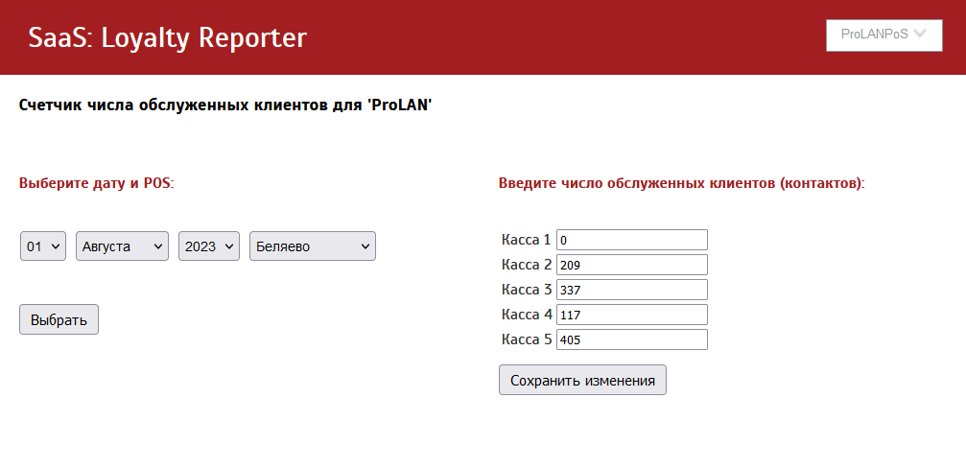
Task: Click the chevron arrow on year selector
Action: coord(229,246)
